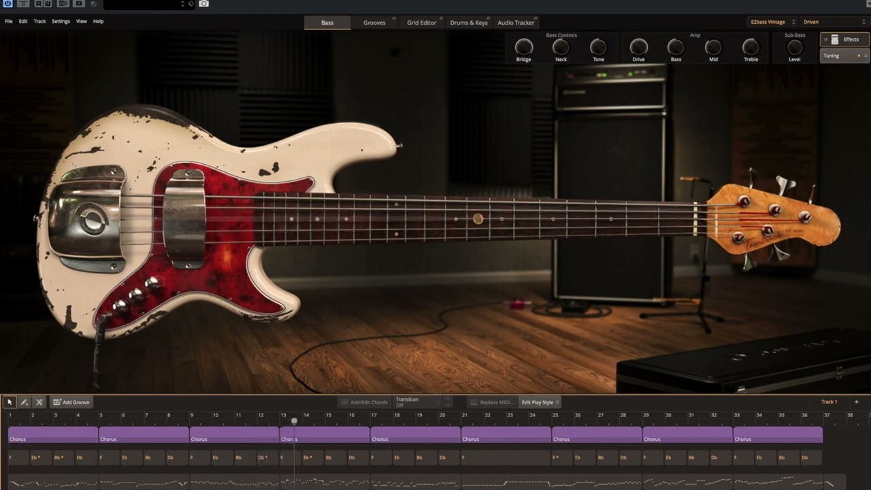This screenshot has width=871, height=490.
Task: Switch to the Grid Editor tab
Action: tap(422, 22)
